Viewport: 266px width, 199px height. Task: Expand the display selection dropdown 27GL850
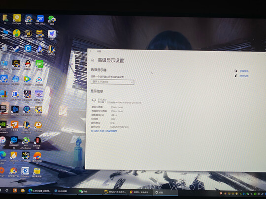112,82
